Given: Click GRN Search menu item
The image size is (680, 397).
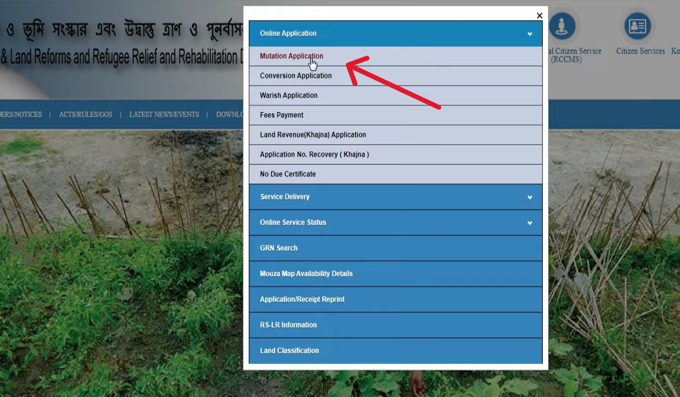Looking at the screenshot, I should 278,248.
